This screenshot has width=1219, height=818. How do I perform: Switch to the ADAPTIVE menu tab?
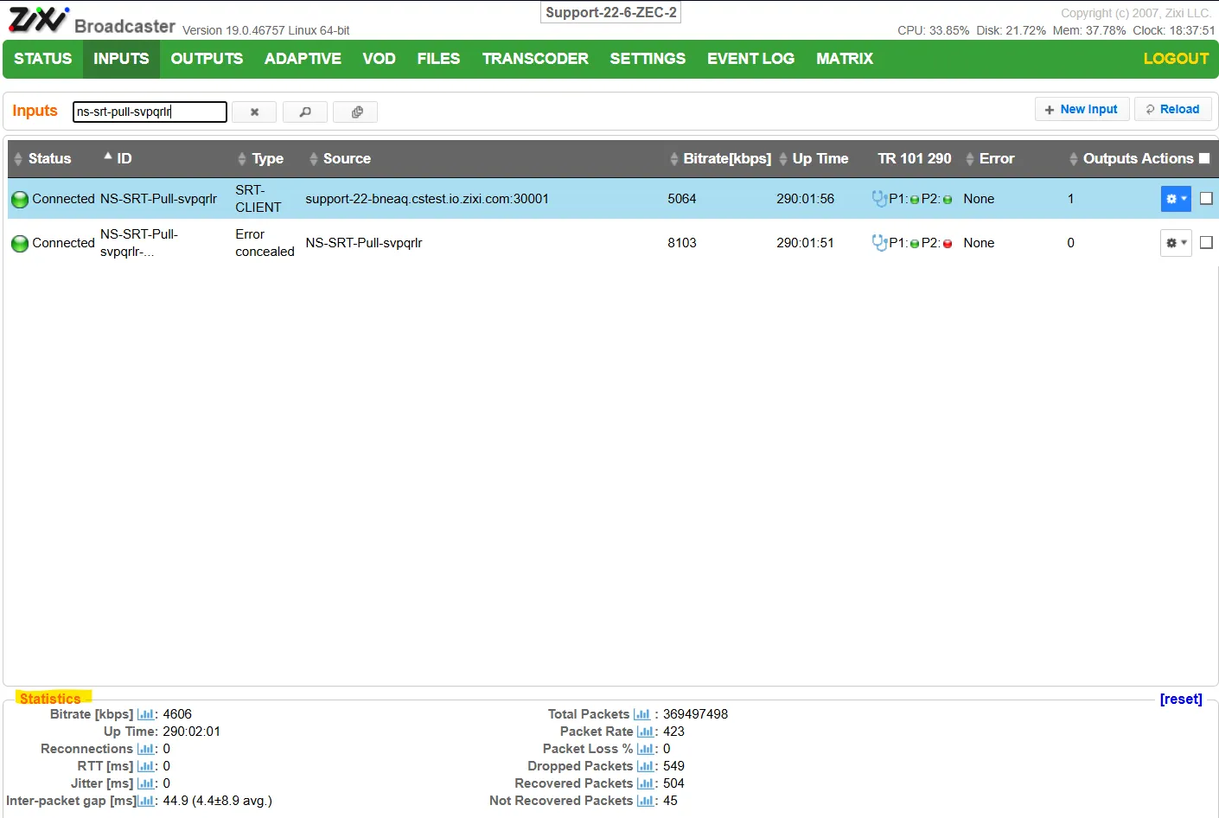(x=303, y=59)
